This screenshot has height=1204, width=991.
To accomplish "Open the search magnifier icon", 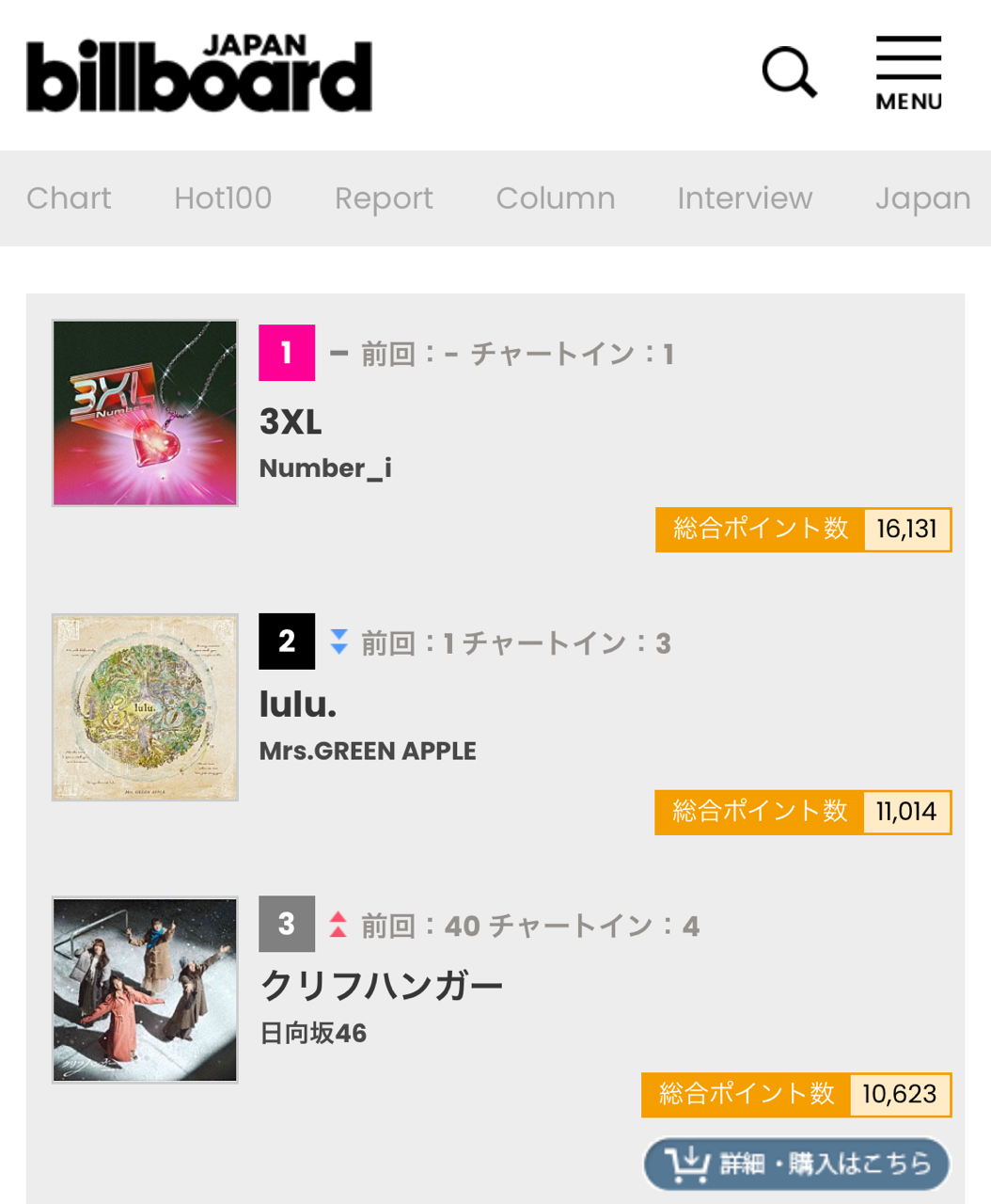I will (789, 72).
